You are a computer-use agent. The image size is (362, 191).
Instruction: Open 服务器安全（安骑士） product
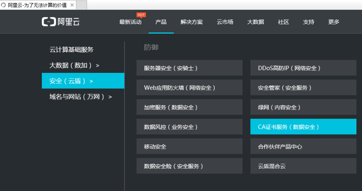190,68
